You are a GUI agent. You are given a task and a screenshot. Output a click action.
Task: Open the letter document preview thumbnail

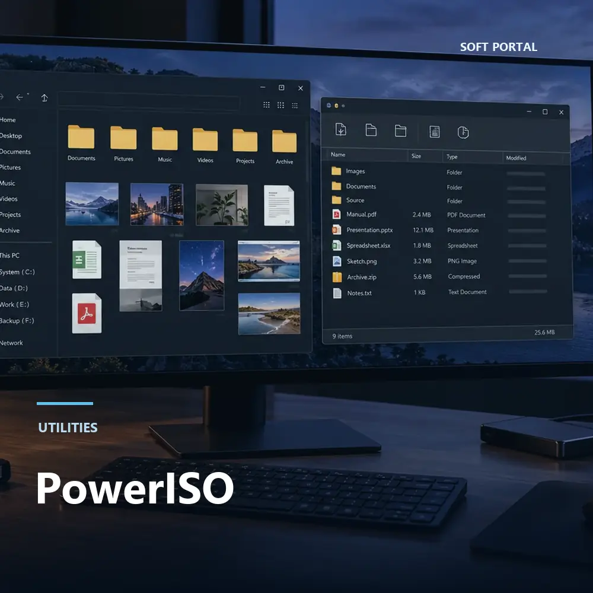141,276
